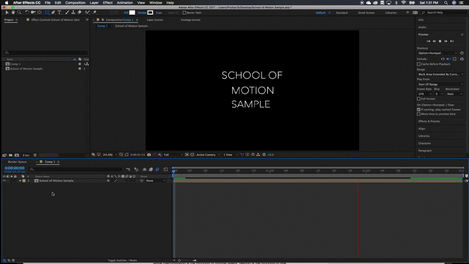Open the viewer resolution Full dropdown

[173, 155]
